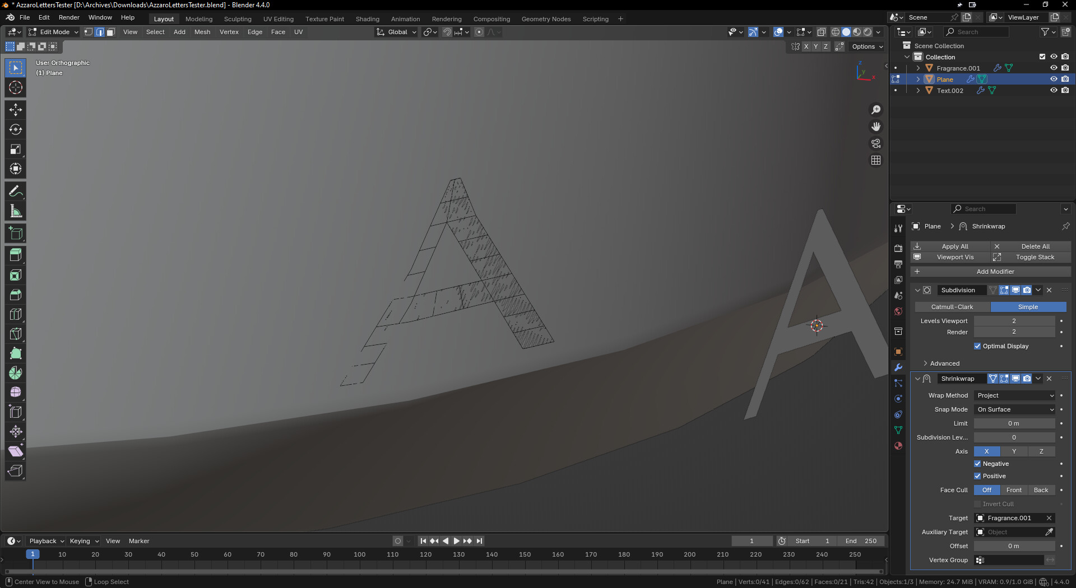Click play animation button
The height and width of the screenshot is (588, 1076).
(x=456, y=541)
